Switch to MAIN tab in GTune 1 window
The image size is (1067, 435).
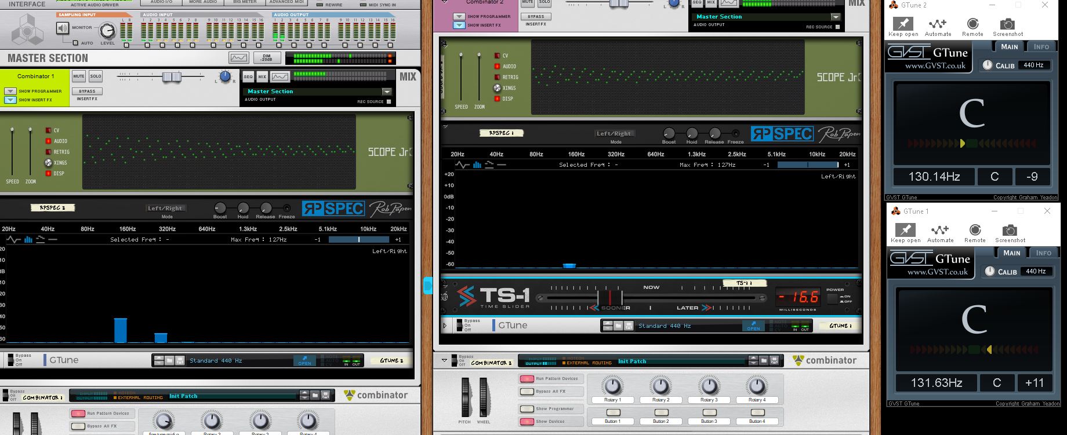coord(1011,253)
